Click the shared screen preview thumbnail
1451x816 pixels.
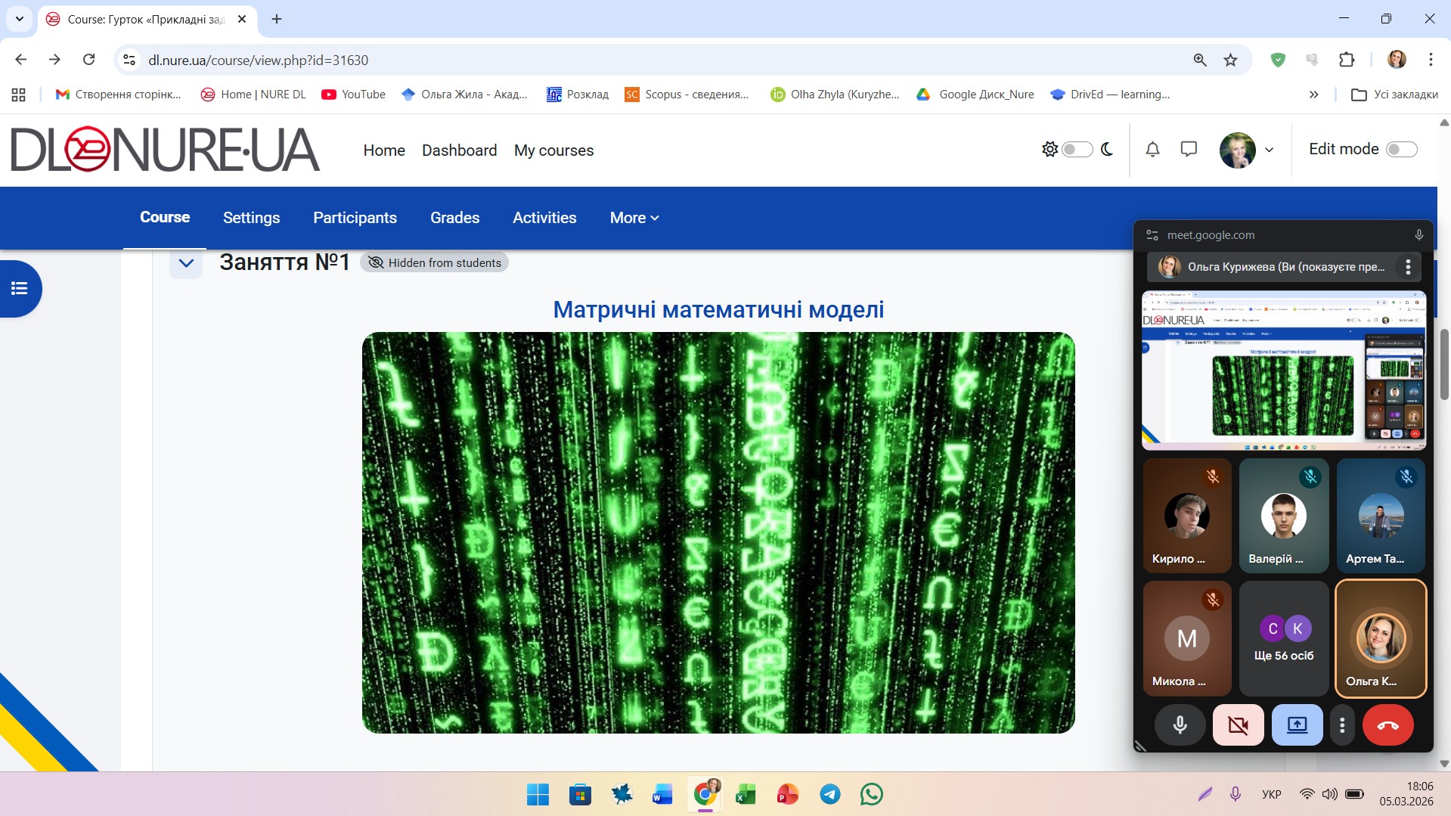pyautogui.click(x=1283, y=371)
